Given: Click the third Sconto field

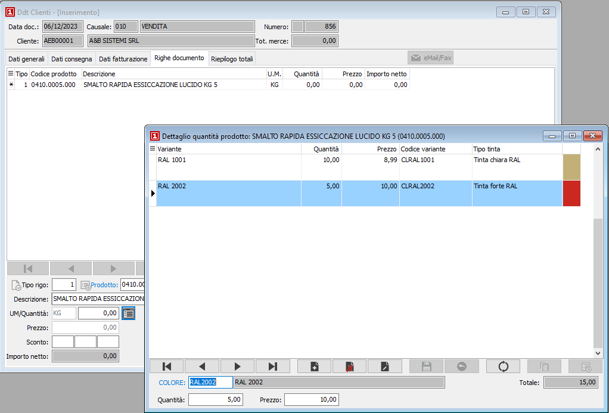Looking at the screenshot, I should pyautogui.click(x=108, y=342).
